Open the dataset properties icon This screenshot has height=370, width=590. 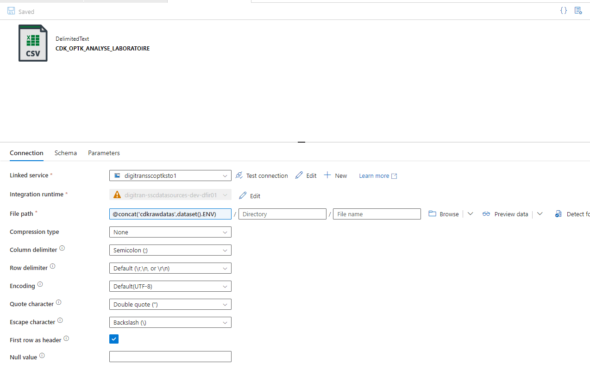(578, 10)
